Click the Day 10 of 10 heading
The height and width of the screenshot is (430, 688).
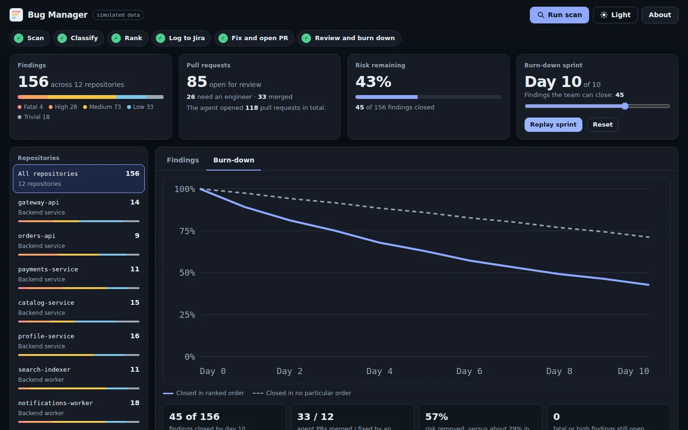coord(562,82)
